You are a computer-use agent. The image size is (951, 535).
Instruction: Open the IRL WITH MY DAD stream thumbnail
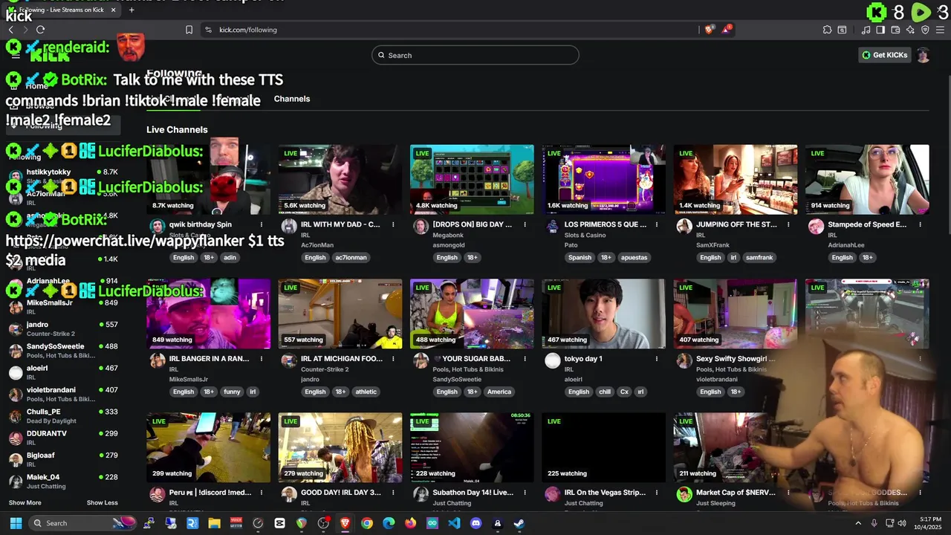pyautogui.click(x=340, y=179)
